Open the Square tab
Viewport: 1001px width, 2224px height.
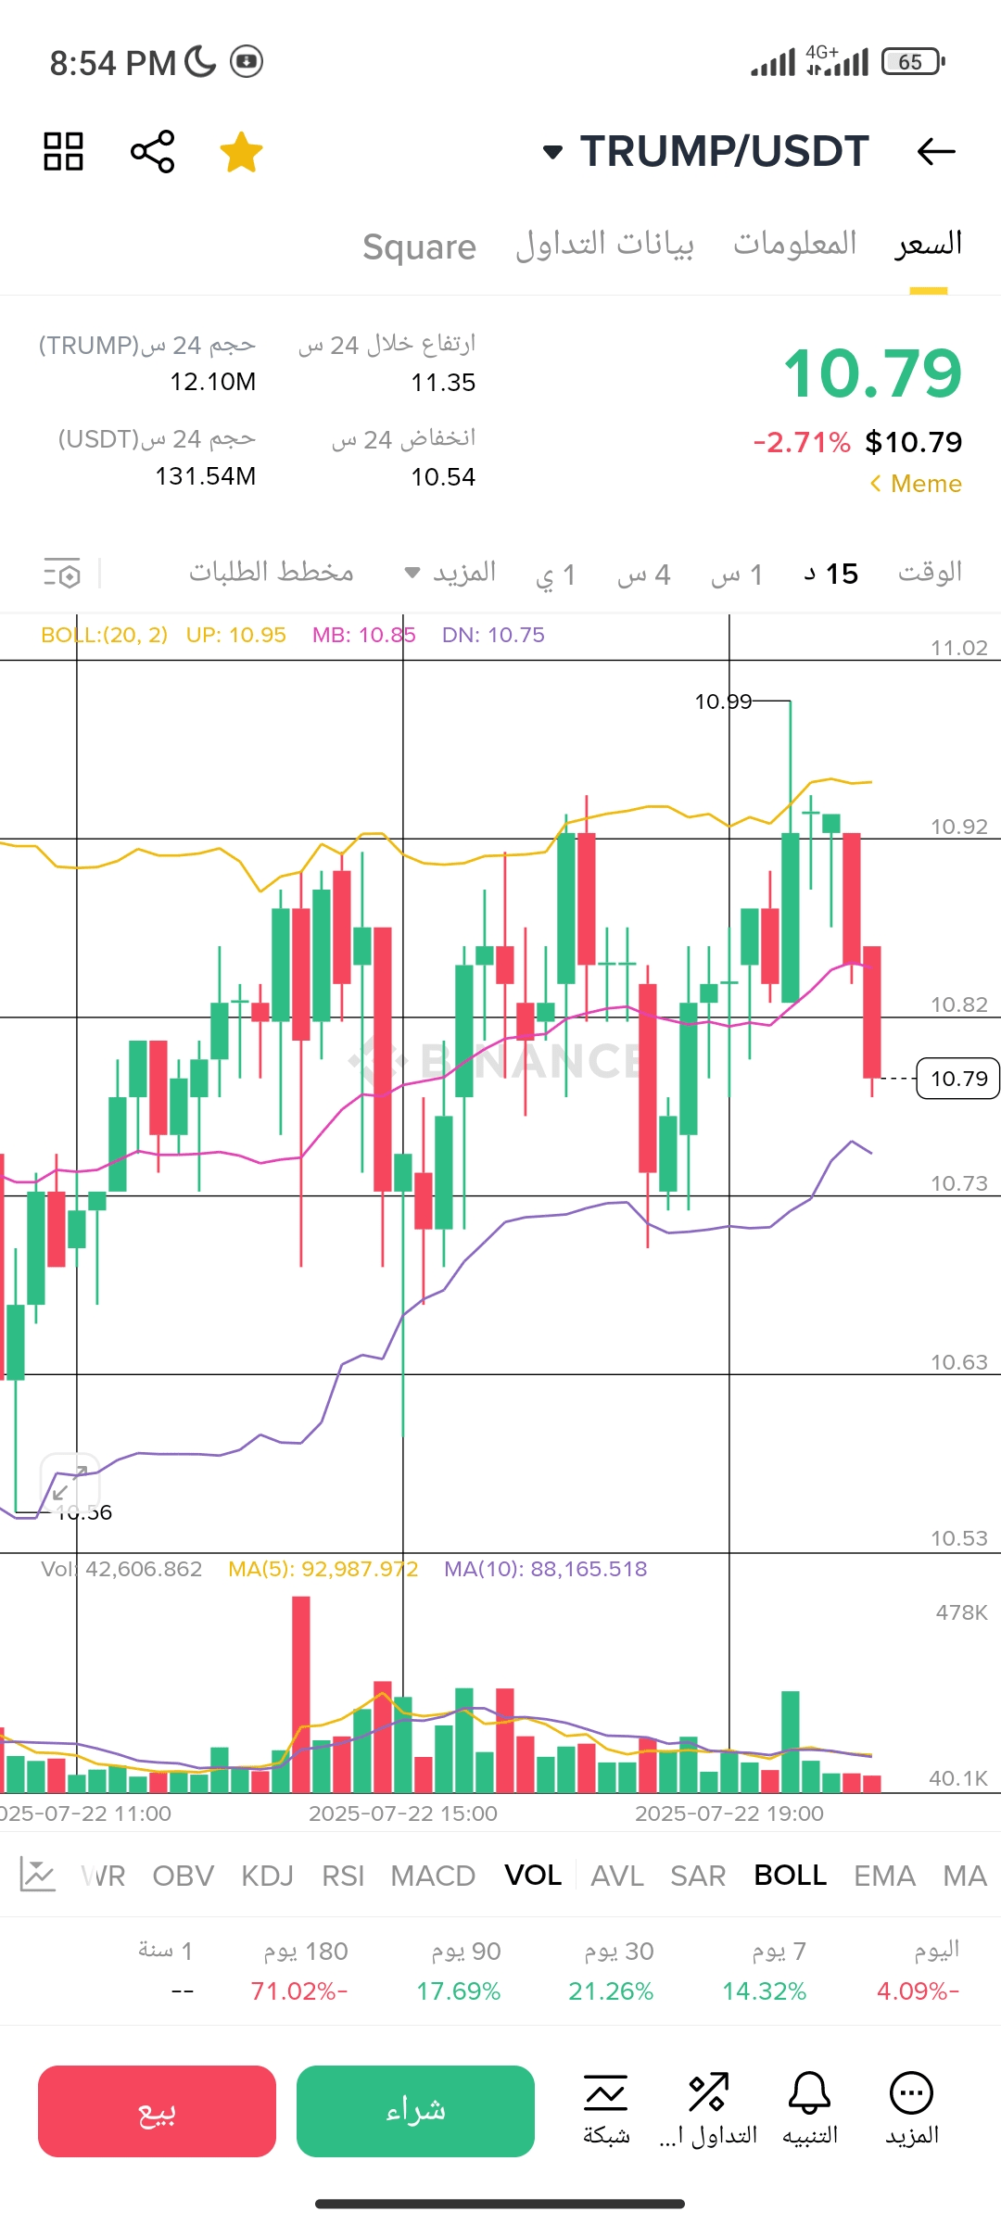point(419,246)
